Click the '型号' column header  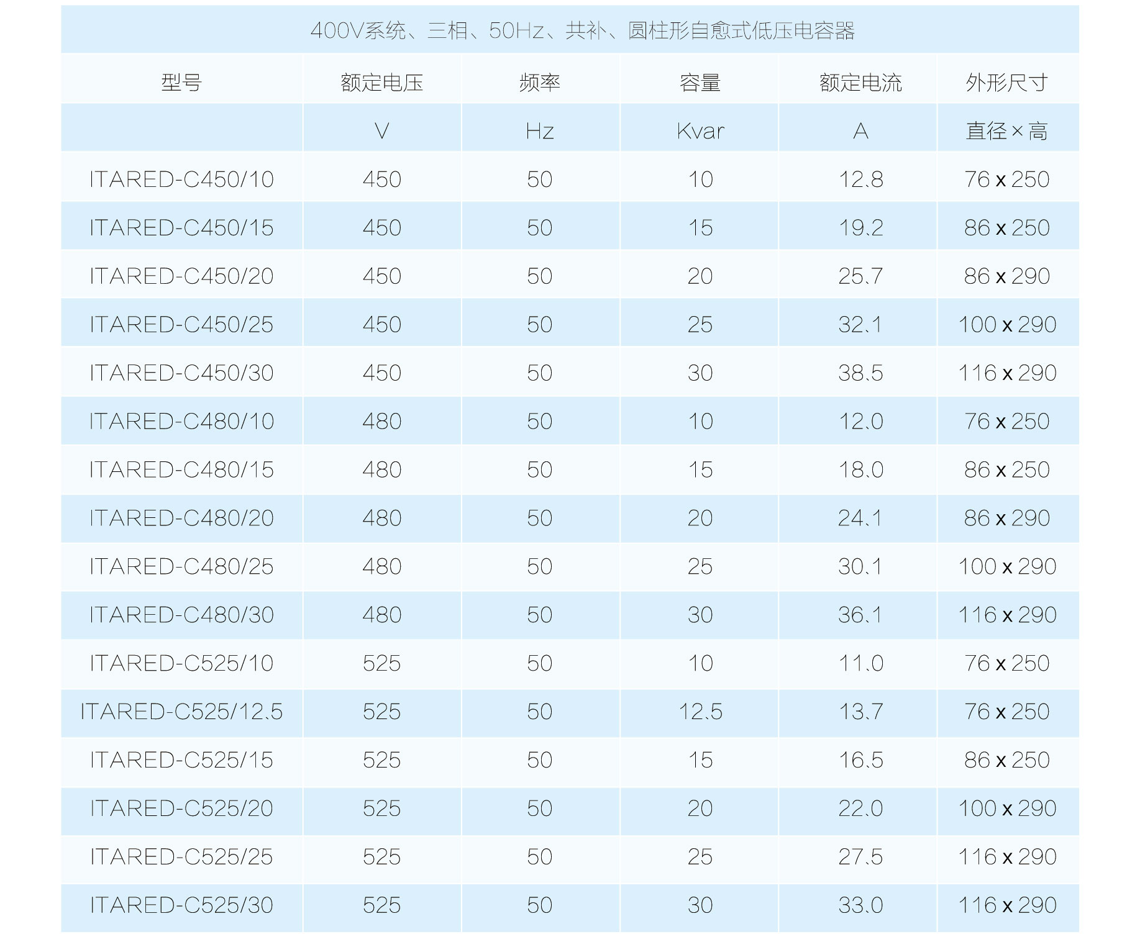(181, 82)
